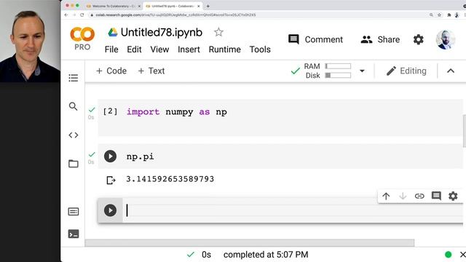The height and width of the screenshot is (262, 466).
Task: Open the View menu
Action: coord(159,49)
